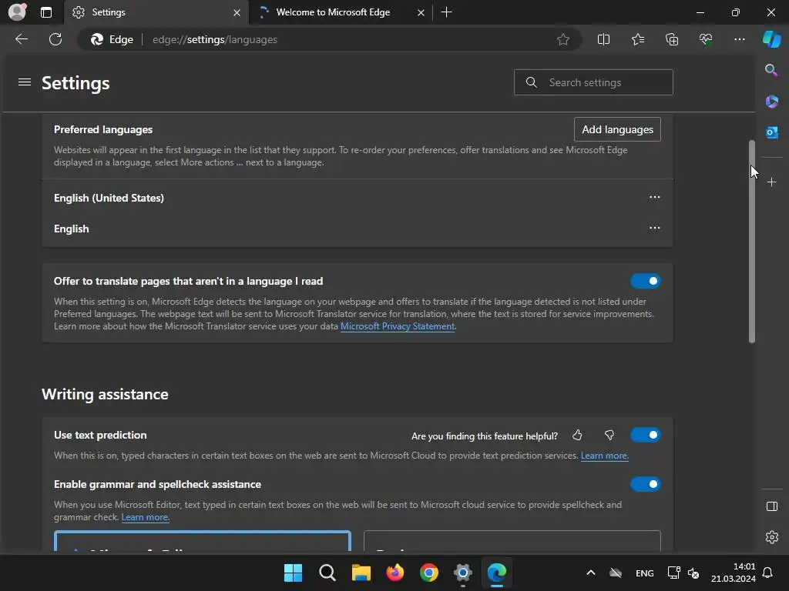Viewport: 789px width, 591px height.
Task: Open Microsoft 365 sidebar icon
Action: [x=771, y=101]
